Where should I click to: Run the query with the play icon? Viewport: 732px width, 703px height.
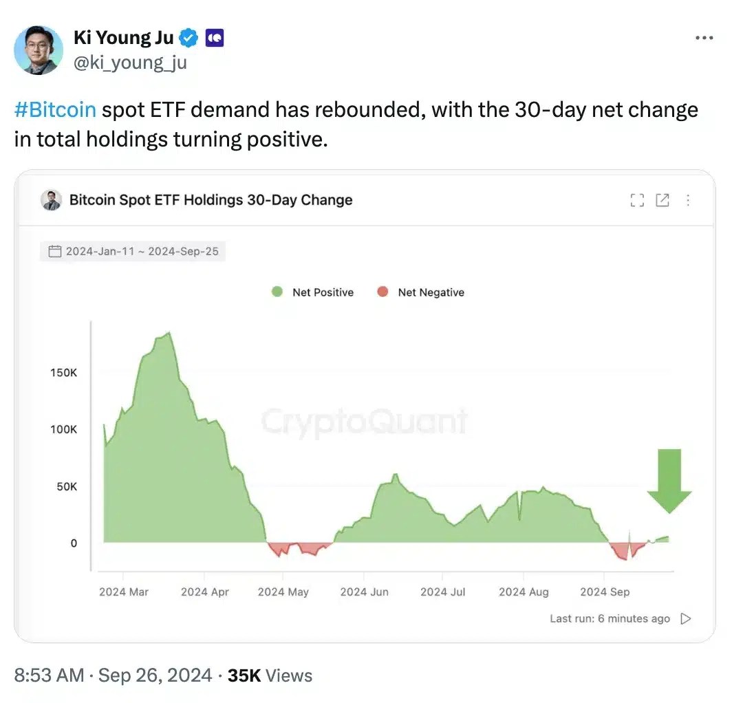click(x=686, y=618)
